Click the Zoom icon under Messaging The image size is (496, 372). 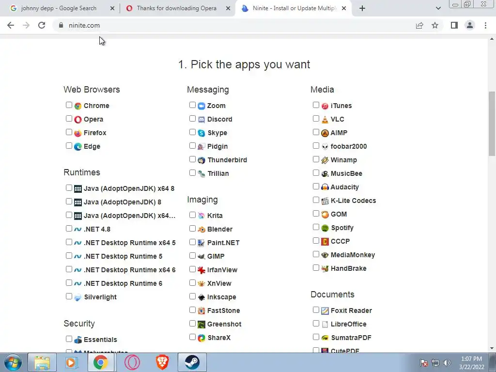pos(201,106)
